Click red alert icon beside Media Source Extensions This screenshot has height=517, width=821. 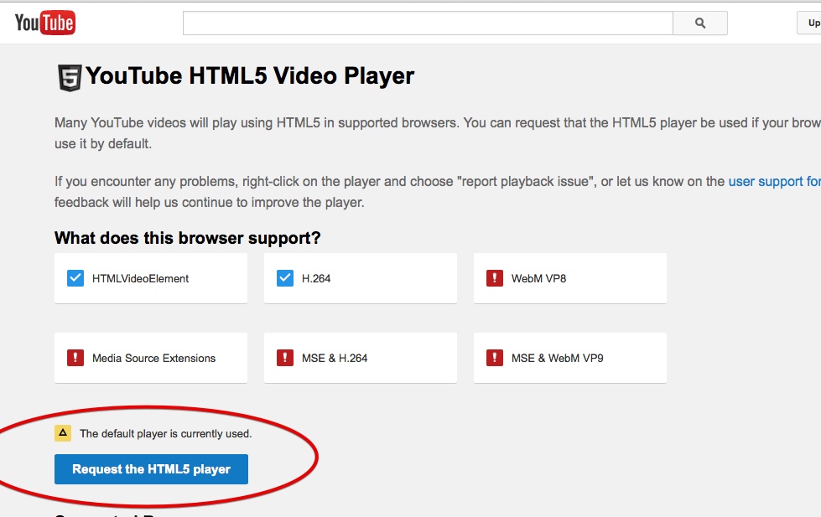click(75, 358)
